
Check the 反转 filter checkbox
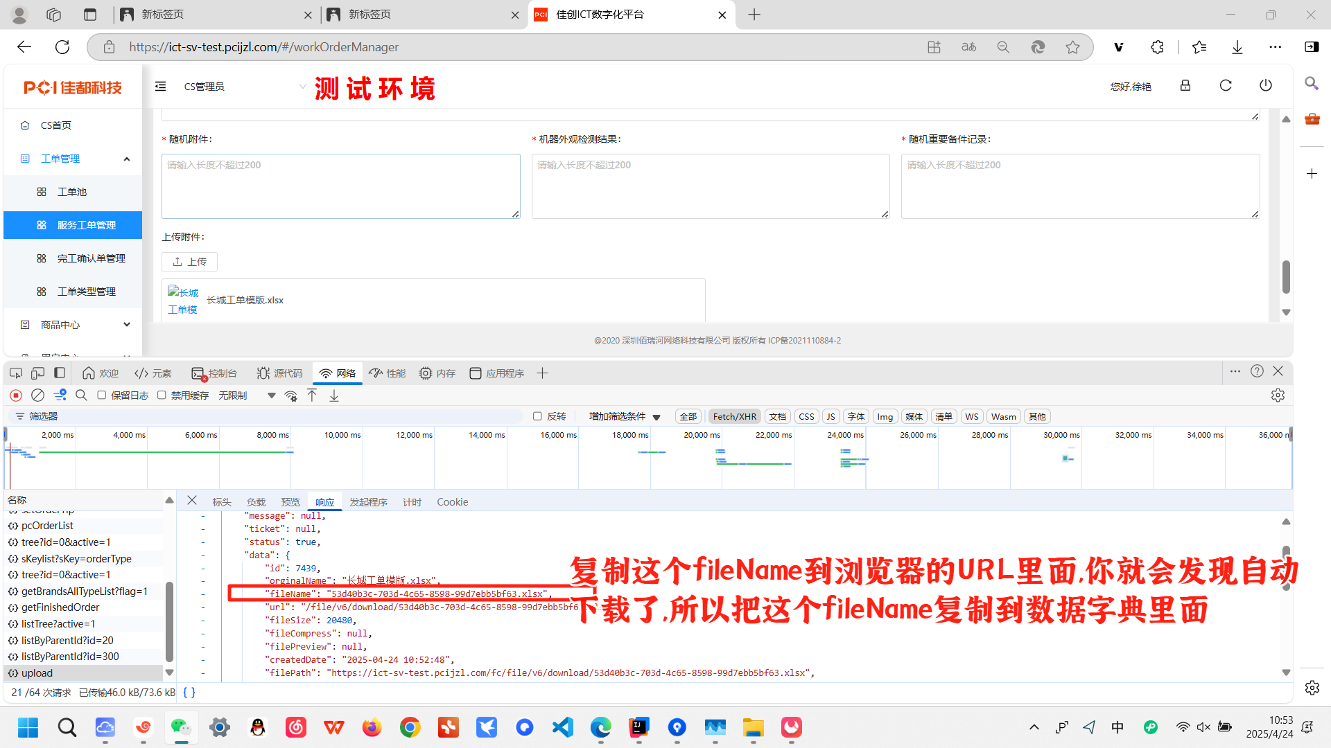pyautogui.click(x=537, y=416)
